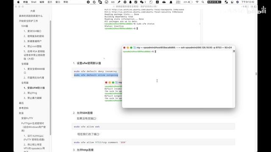Jump to outline item 3. 新建普通用户
271x152 pixels.
[x=33, y=41]
